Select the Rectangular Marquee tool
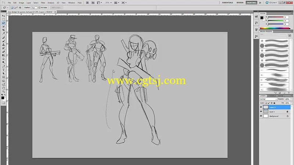This screenshot has height=165, width=294. coord(4,19)
